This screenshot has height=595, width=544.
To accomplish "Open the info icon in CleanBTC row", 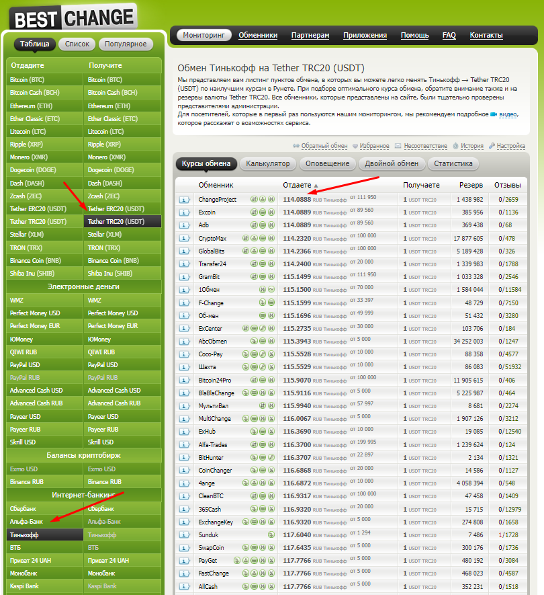I will pos(184,496).
